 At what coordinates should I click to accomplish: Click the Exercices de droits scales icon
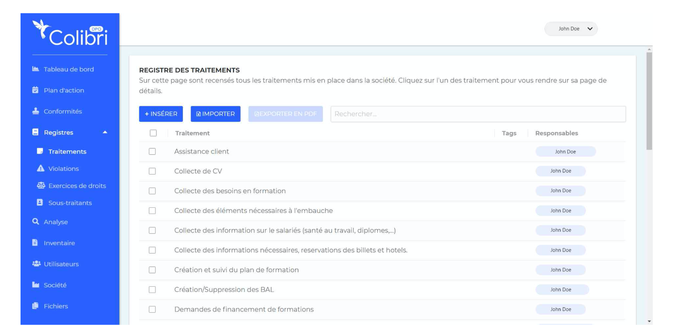[x=41, y=185]
